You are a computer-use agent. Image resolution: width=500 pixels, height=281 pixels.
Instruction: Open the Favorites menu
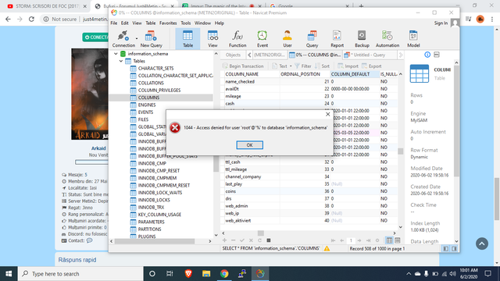(168, 23)
